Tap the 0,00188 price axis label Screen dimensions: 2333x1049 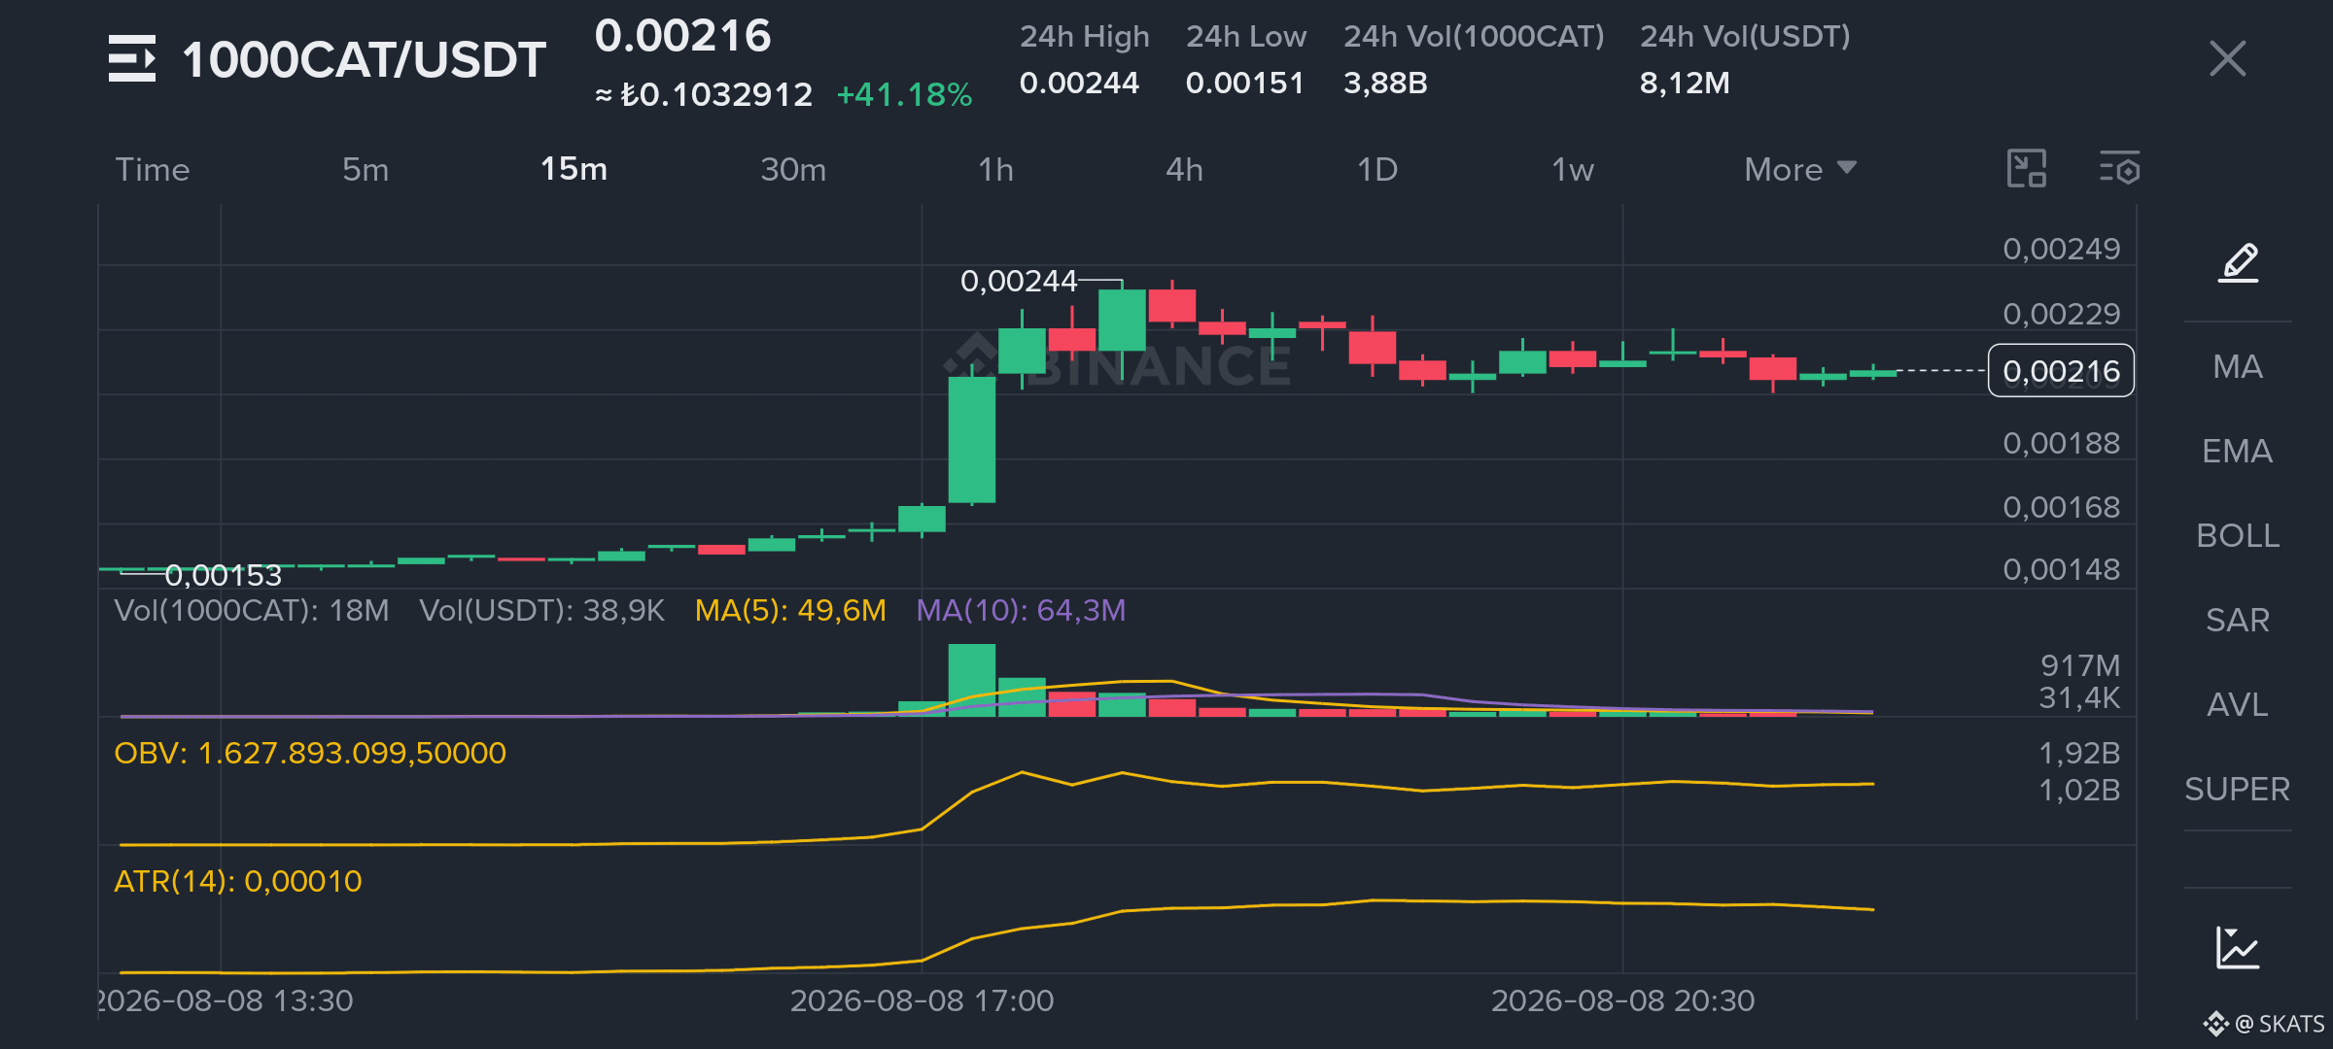(2061, 443)
